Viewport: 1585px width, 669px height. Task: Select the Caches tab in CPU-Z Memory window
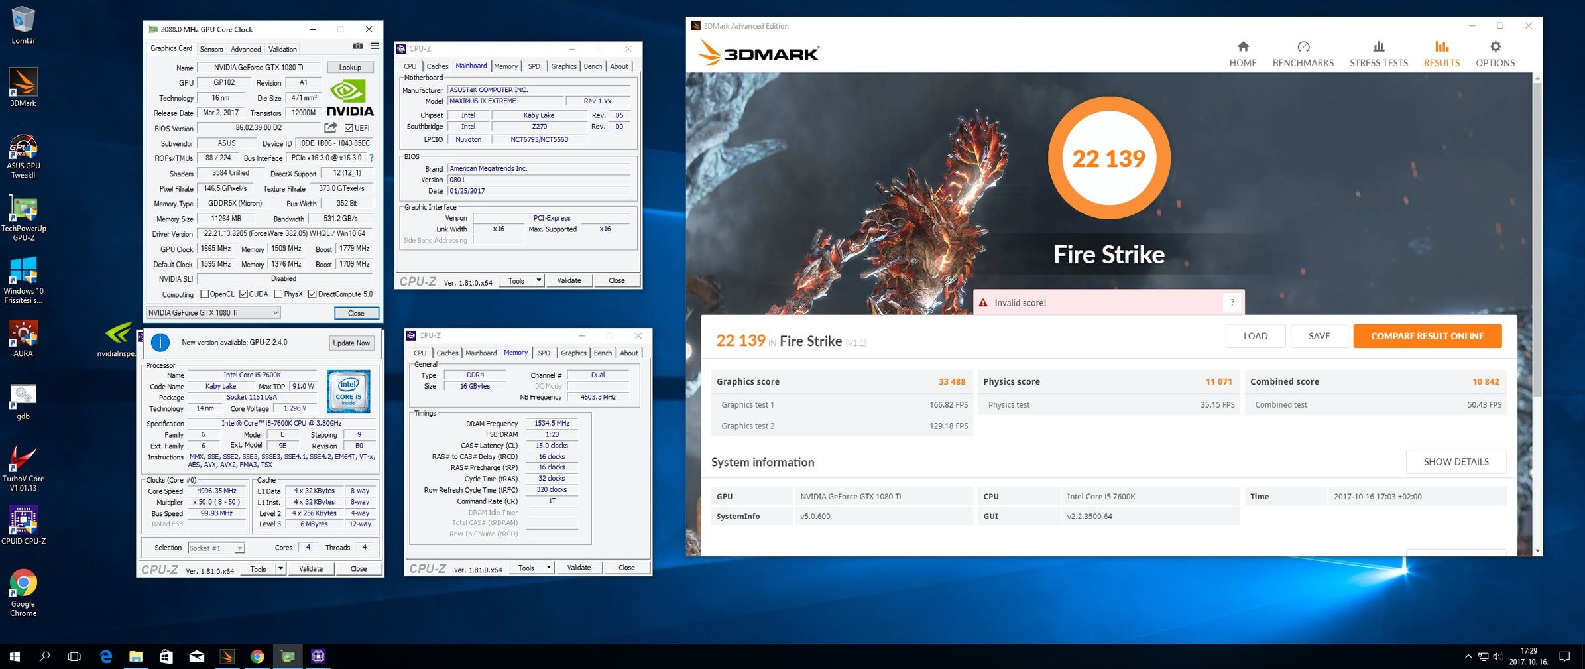click(x=447, y=353)
